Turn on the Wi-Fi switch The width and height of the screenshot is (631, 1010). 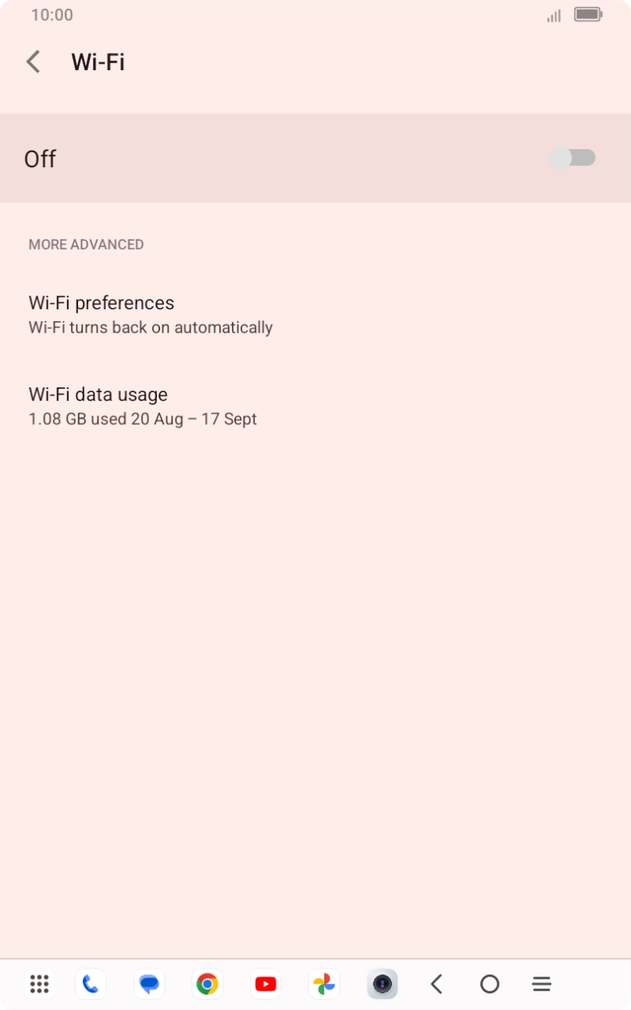(572, 158)
